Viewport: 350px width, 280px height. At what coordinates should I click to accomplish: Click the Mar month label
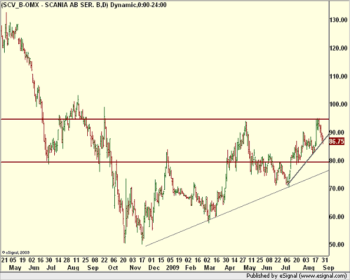point(210,268)
